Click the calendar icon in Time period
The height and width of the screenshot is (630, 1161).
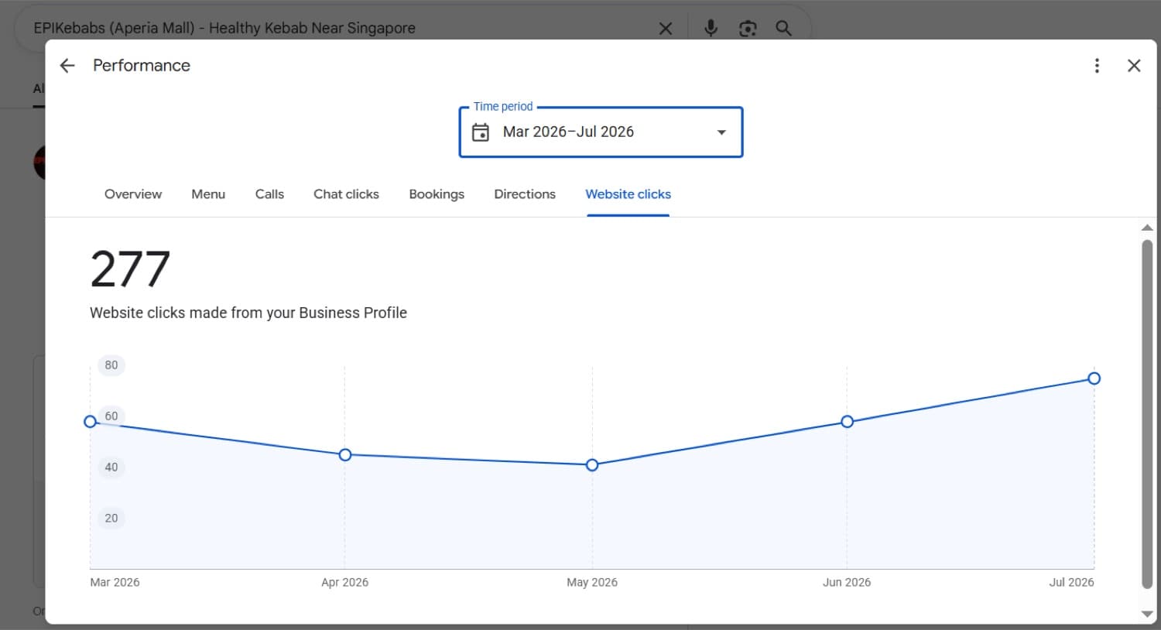tap(481, 132)
